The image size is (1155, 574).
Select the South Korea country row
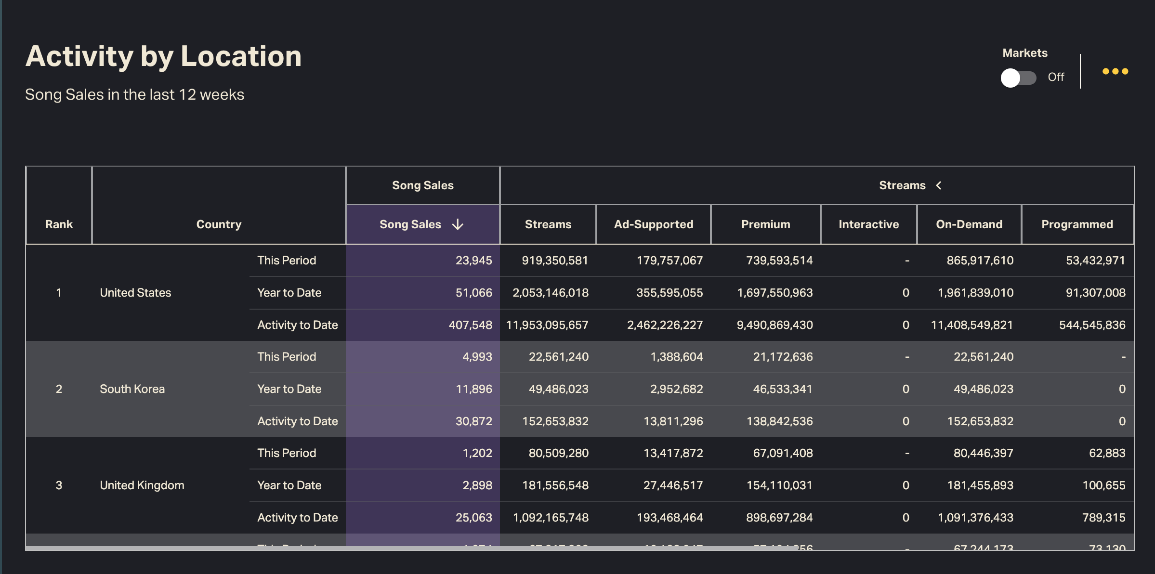[x=132, y=389]
